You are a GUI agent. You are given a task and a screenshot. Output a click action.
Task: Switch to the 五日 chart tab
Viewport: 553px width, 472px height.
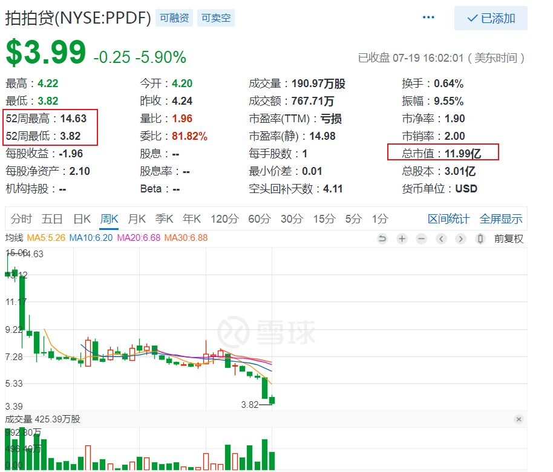[x=52, y=219]
